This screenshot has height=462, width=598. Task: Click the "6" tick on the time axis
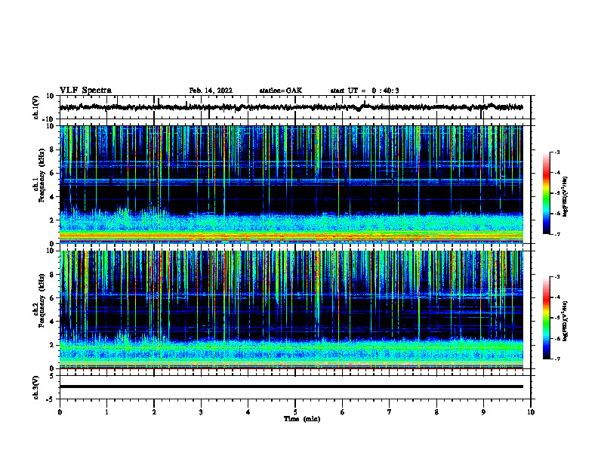(343, 412)
